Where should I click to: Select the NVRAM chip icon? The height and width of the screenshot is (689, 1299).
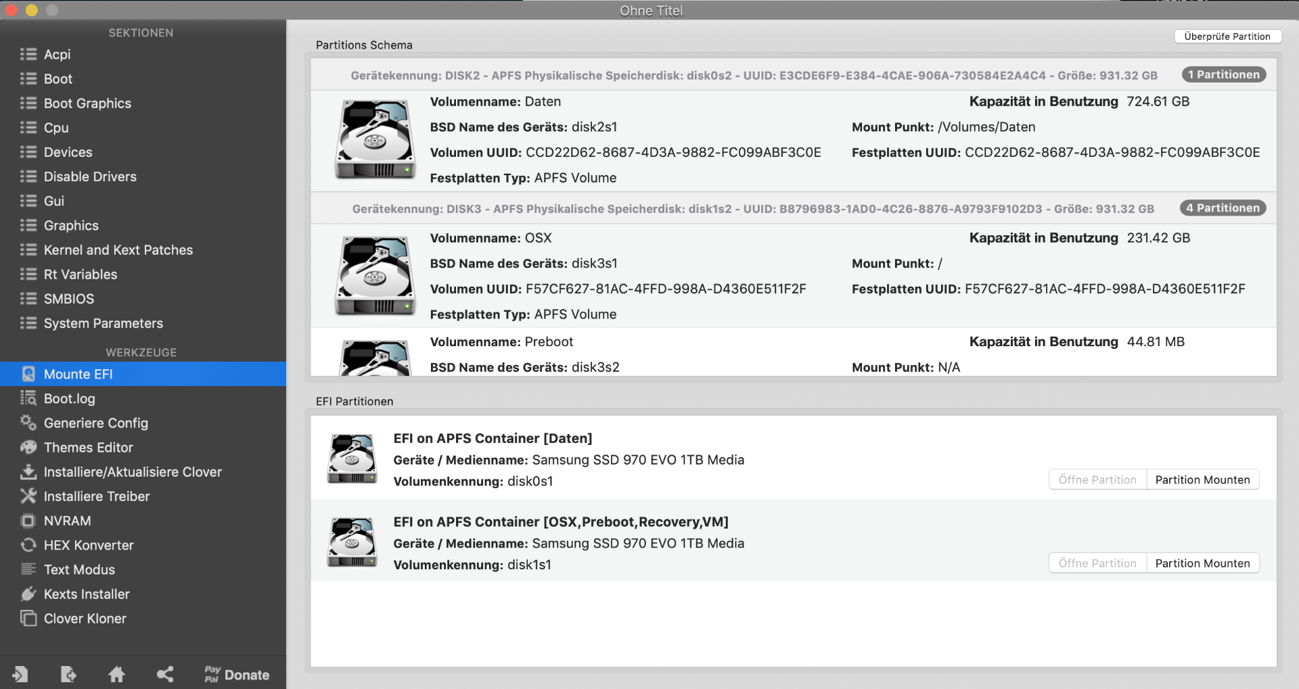tap(28, 521)
